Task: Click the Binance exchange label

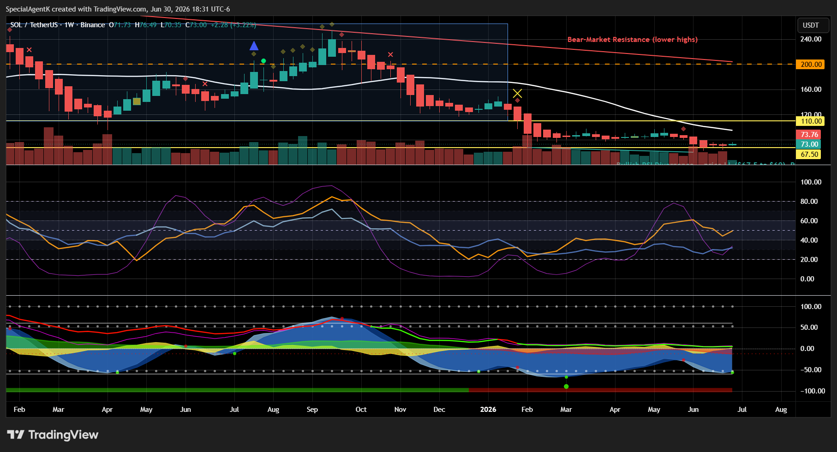Action: pyautogui.click(x=93, y=25)
